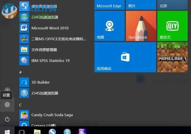Click the C section letter header
This screenshot has height=134, width=191.
pyautogui.click(x=20, y=105)
